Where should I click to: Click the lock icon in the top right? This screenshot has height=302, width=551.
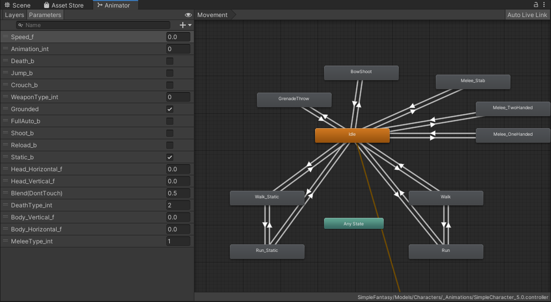tap(536, 5)
